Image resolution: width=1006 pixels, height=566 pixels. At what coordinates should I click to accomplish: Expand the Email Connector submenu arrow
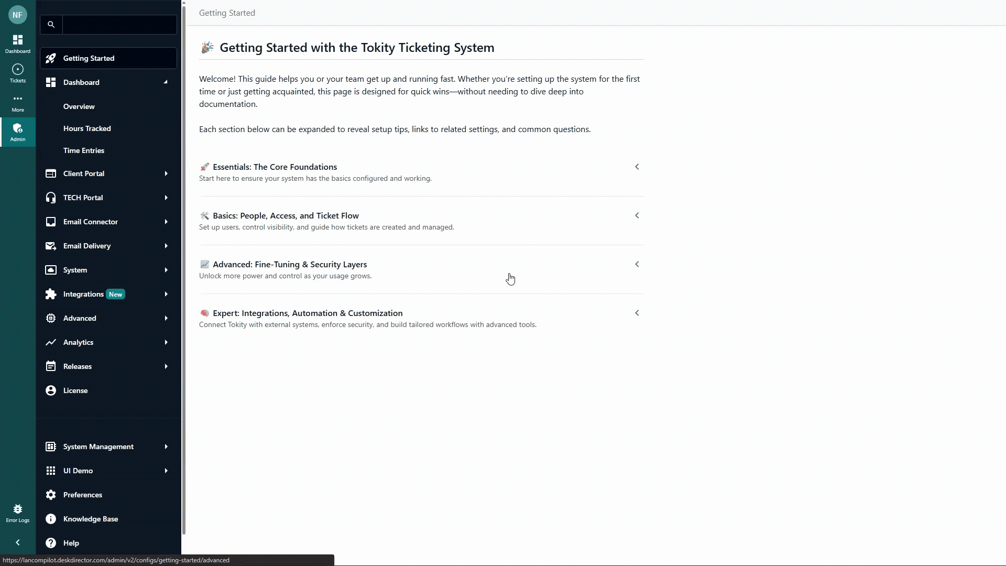[166, 222]
